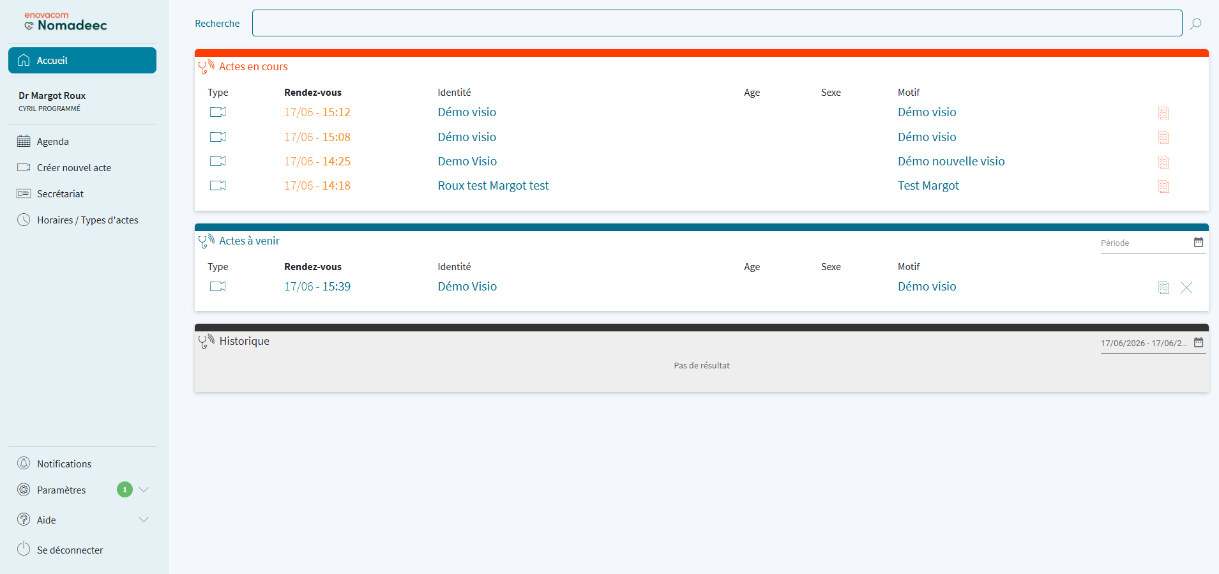The height and width of the screenshot is (574, 1219).
Task: Click video camera icon of 14:18 appointment
Action: 218,185
